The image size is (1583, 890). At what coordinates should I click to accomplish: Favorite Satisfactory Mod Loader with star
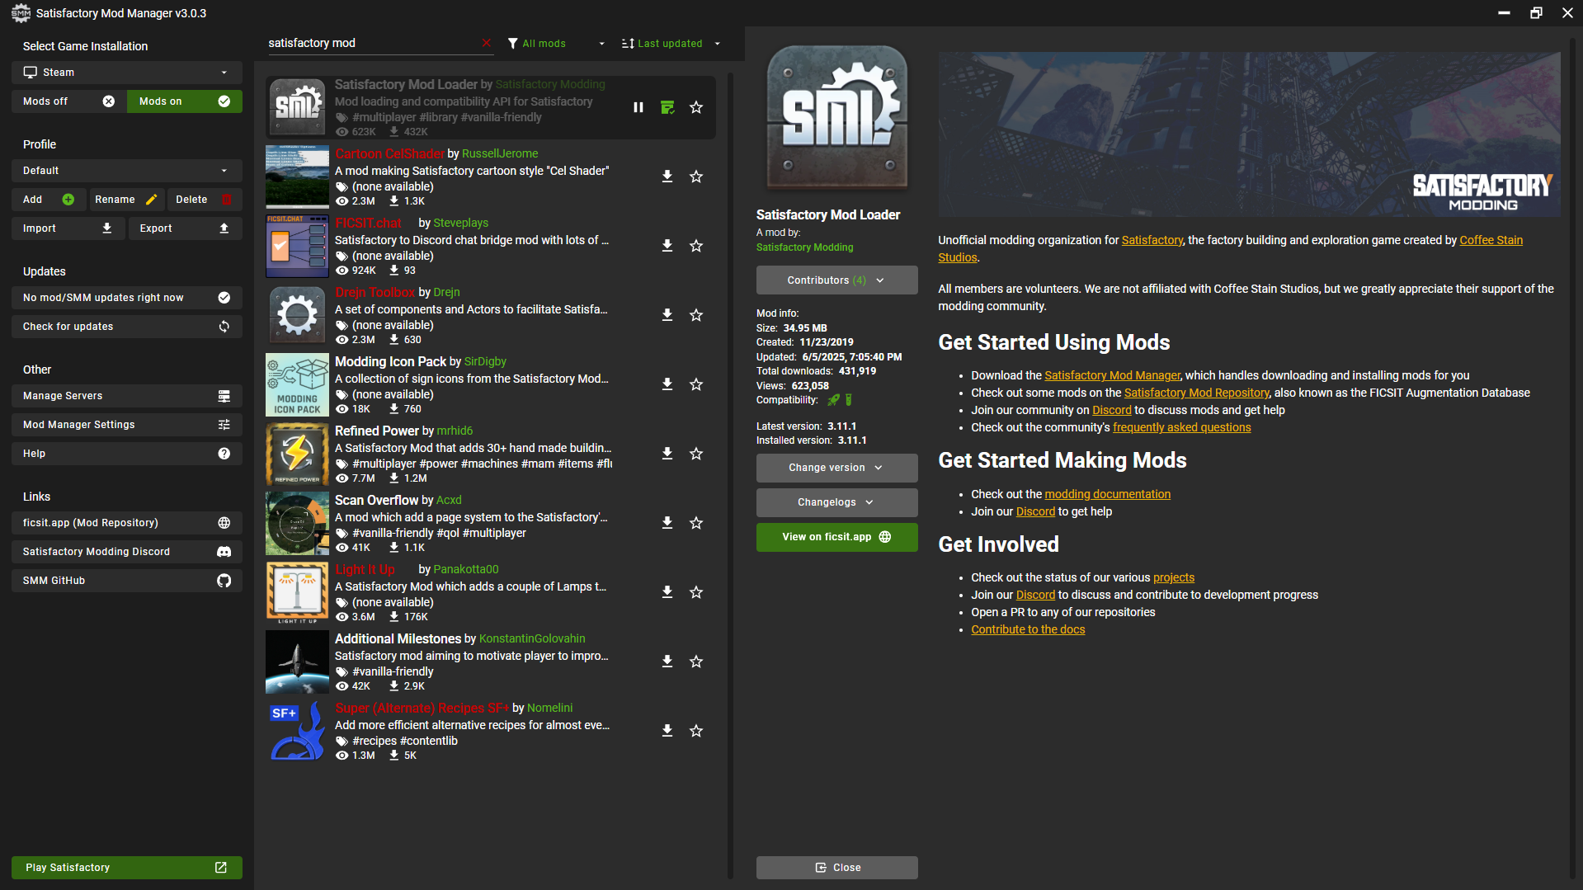pyautogui.click(x=696, y=107)
